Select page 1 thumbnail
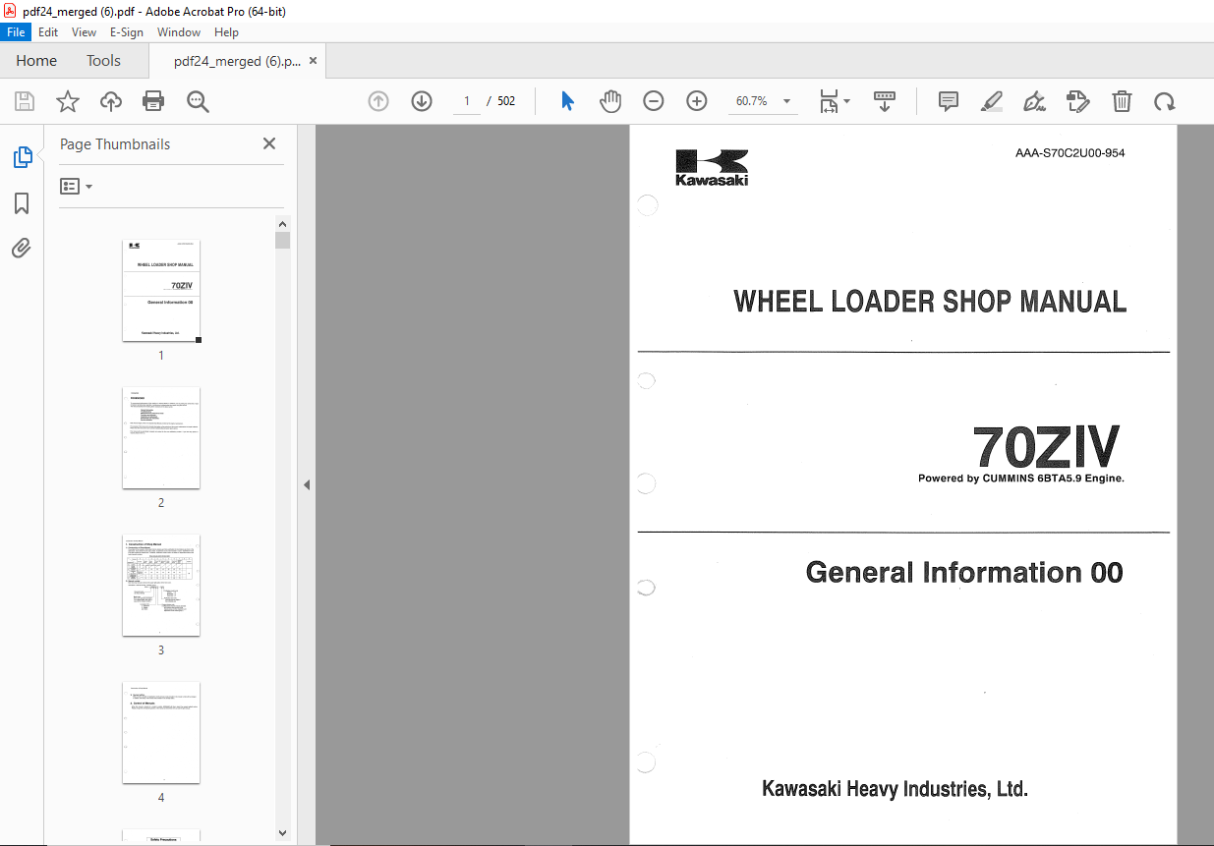 coord(161,291)
